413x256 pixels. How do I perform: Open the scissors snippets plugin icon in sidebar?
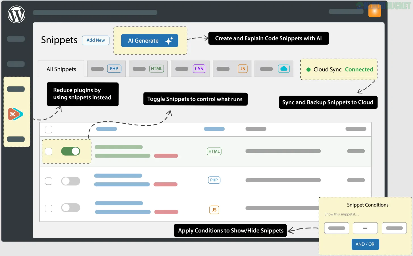coord(15,114)
